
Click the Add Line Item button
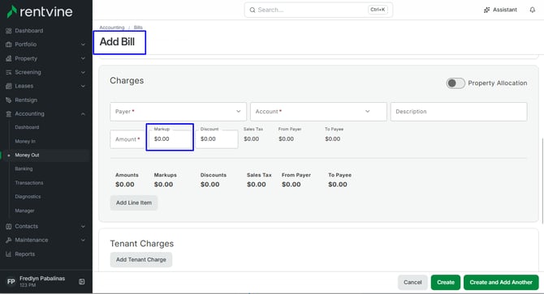(134, 202)
